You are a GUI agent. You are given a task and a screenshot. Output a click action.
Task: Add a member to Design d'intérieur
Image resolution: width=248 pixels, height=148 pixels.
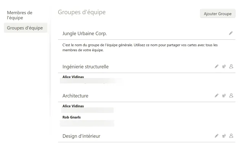pos(231,136)
